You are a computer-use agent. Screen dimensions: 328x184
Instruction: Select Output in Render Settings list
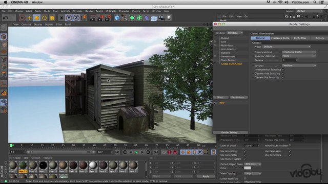pos(225,38)
